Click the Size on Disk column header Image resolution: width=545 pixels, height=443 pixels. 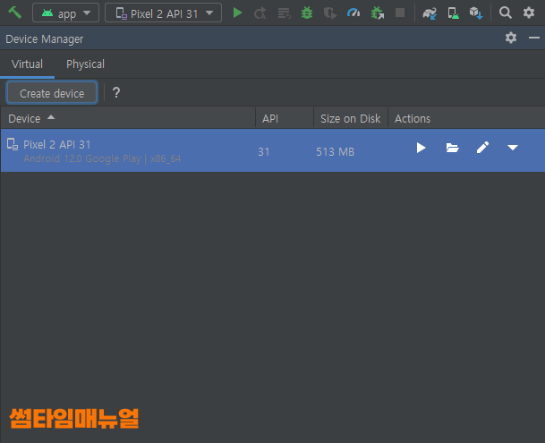351,118
